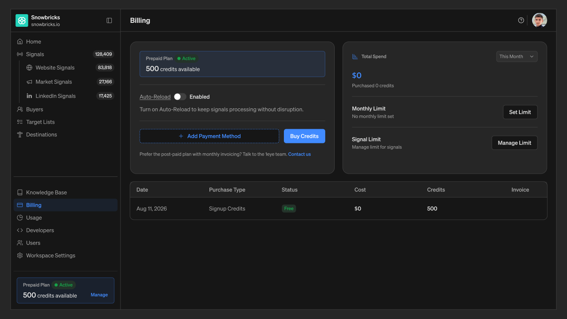Click the Market Signals megaphone icon
This screenshot has height=319, width=567.
pos(30,82)
